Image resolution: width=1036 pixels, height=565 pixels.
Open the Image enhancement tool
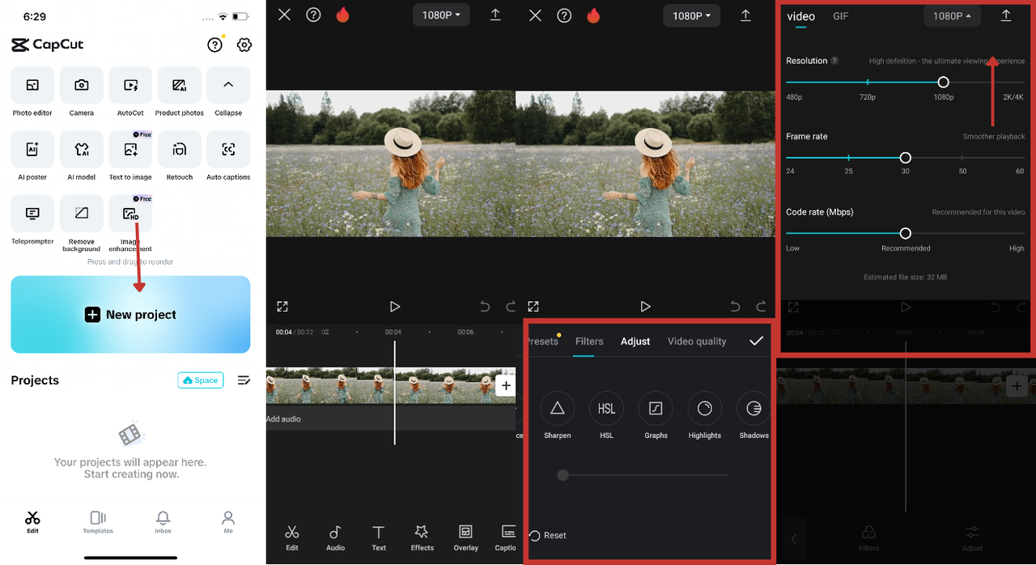click(130, 223)
